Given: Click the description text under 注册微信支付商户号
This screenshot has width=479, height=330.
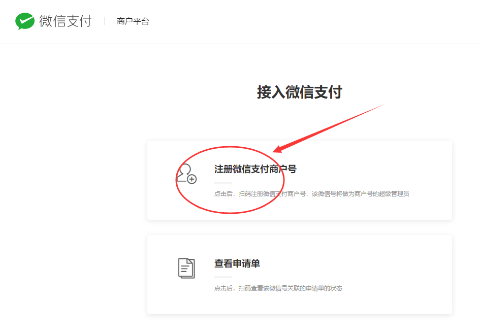Looking at the screenshot, I should click(311, 193).
